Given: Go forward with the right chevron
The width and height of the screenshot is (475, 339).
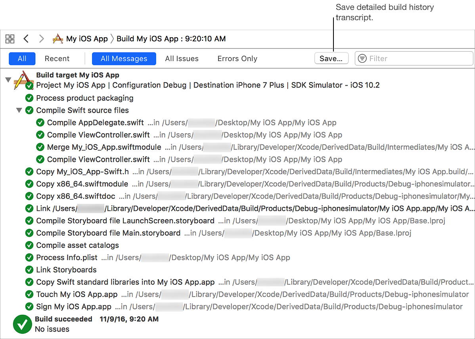Looking at the screenshot, I should click(x=42, y=39).
